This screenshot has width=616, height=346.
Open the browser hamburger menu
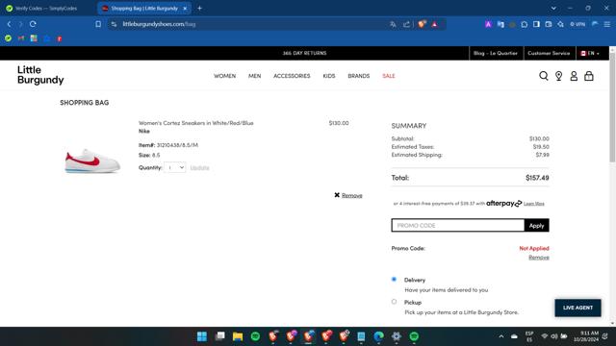coord(607,24)
